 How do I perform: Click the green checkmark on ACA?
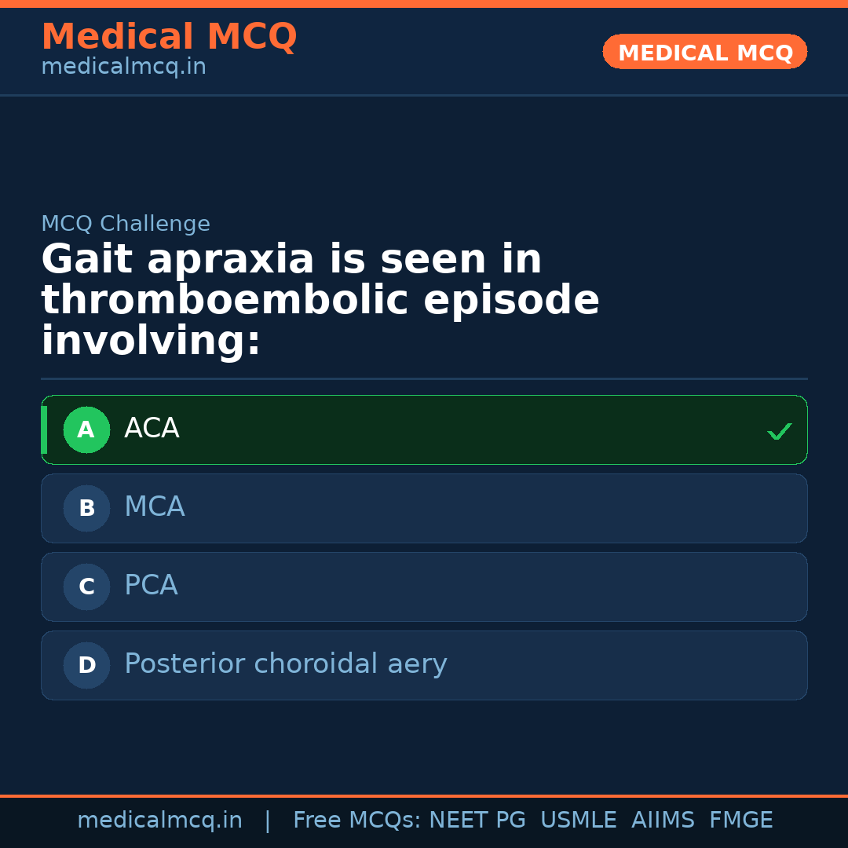tap(779, 431)
